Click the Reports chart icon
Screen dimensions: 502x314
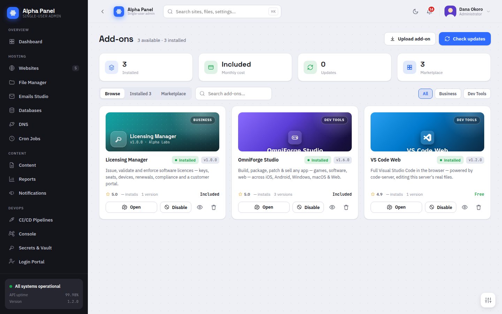pos(12,179)
